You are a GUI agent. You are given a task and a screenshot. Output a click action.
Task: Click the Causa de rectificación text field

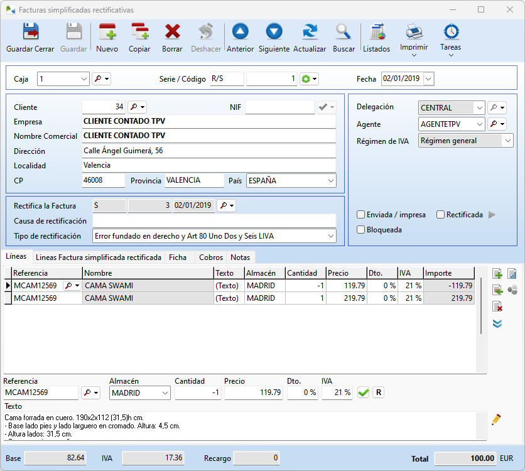[214, 221]
